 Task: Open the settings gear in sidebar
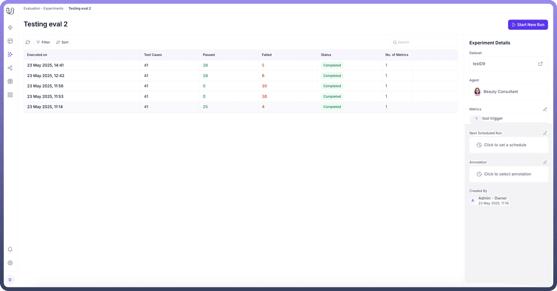coord(10,263)
